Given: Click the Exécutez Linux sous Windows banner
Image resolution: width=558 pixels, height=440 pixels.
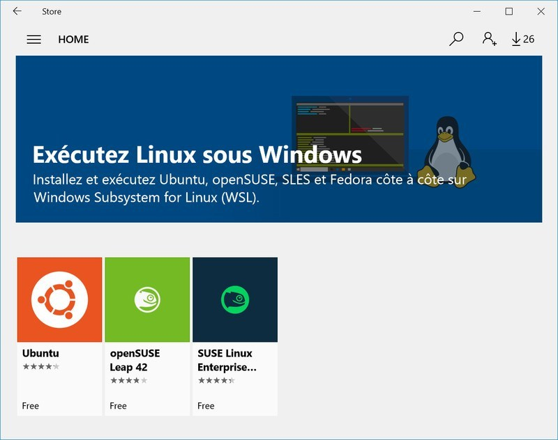Looking at the screenshot, I should point(209,150).
